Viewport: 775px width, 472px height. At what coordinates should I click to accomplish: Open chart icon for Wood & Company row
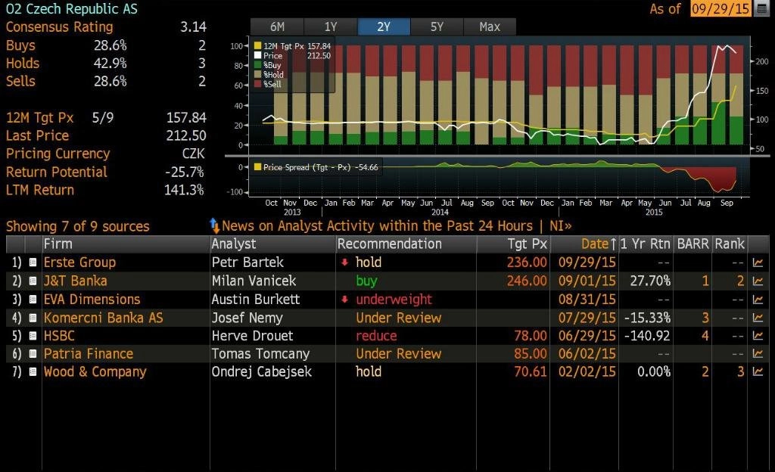click(758, 371)
